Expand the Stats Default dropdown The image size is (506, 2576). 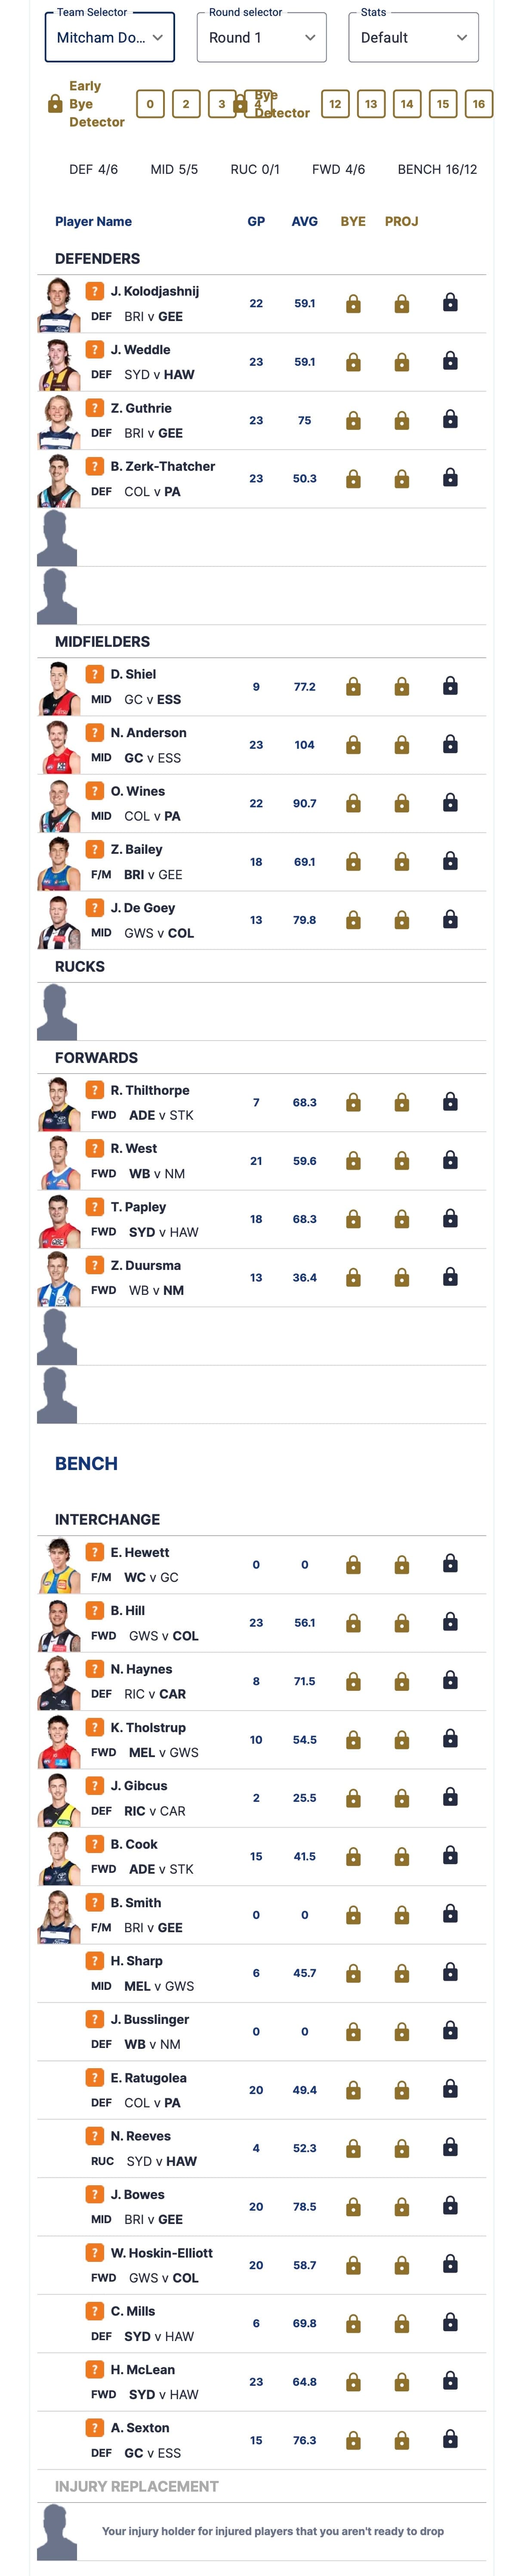(x=414, y=38)
